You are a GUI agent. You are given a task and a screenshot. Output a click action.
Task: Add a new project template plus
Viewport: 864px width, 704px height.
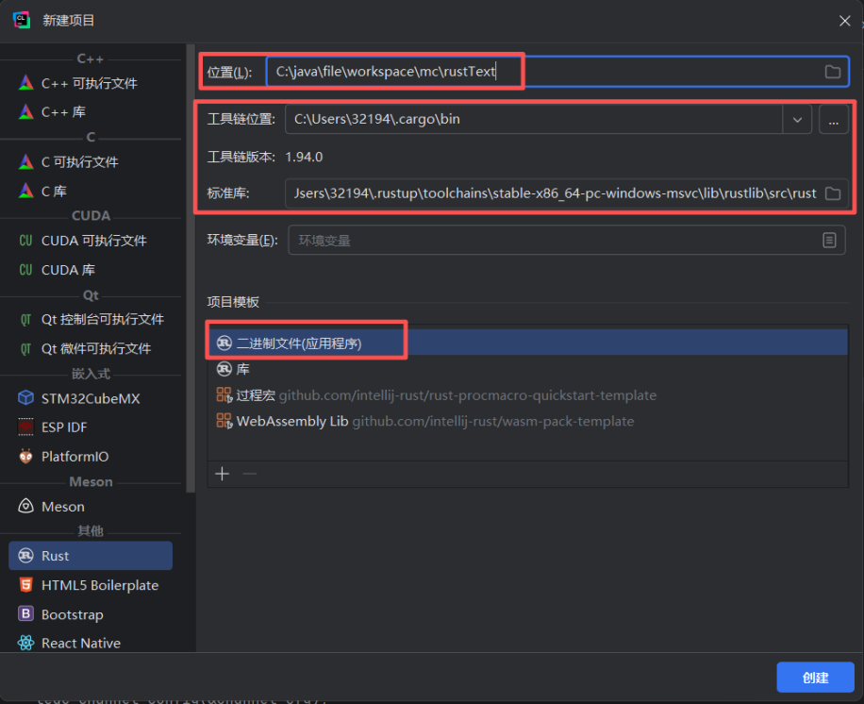(222, 474)
